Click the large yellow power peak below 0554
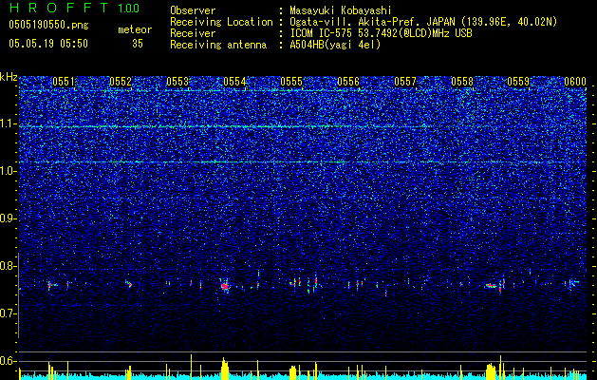Screen dimensions: 597x380 (x=225, y=369)
